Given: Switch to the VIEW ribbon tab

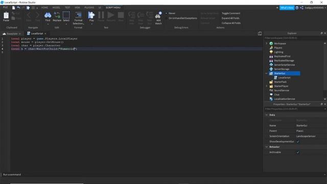Looking at the screenshot, I should tap(77, 8).
